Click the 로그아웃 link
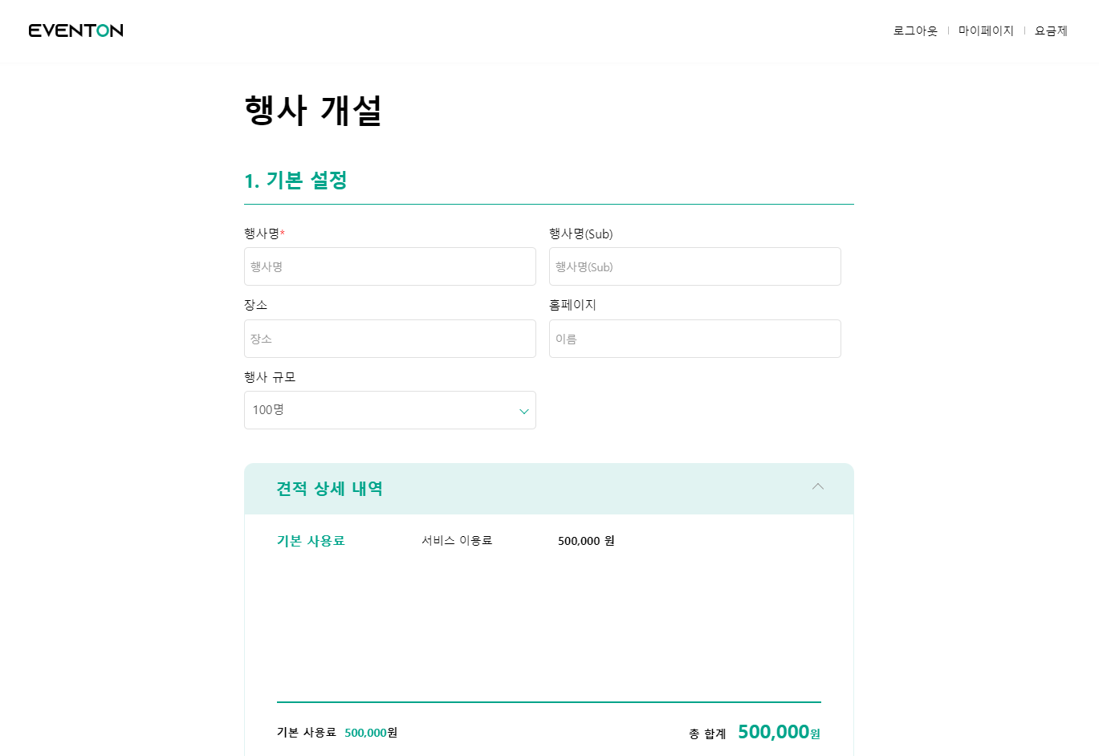Viewport: 1099px width, 756px height. click(x=915, y=30)
